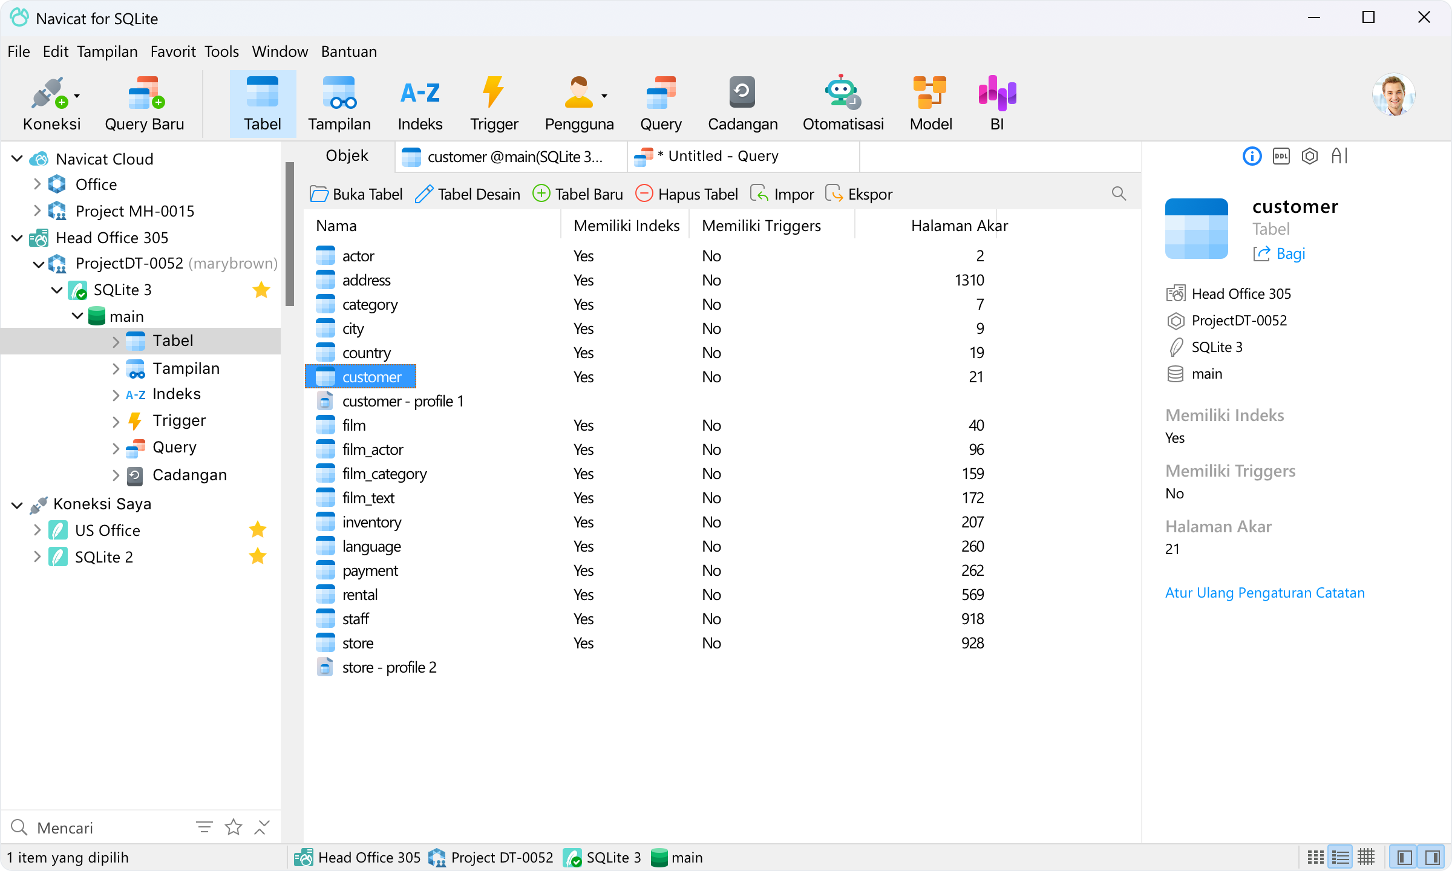
Task: Click the favorites star icon beside Mencari
Action: [x=234, y=827]
